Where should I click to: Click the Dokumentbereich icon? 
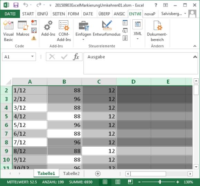tap(157, 31)
